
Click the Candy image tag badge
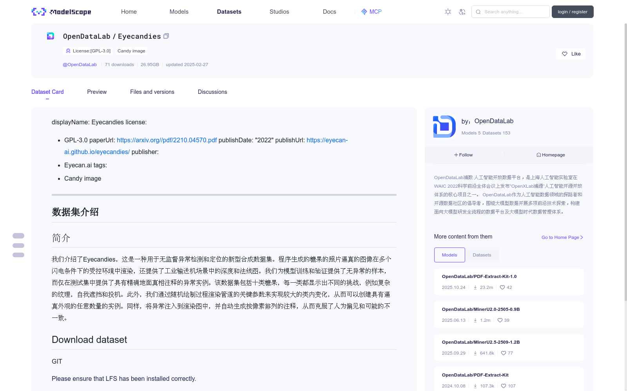[x=131, y=51]
